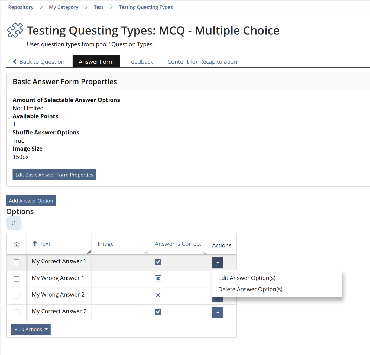Click the sort order arrows icon
Screen dimensions: 370x355
(14, 223)
